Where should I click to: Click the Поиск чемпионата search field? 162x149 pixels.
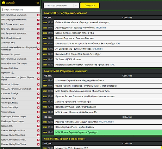pyautogui.click(x=20, y=10)
